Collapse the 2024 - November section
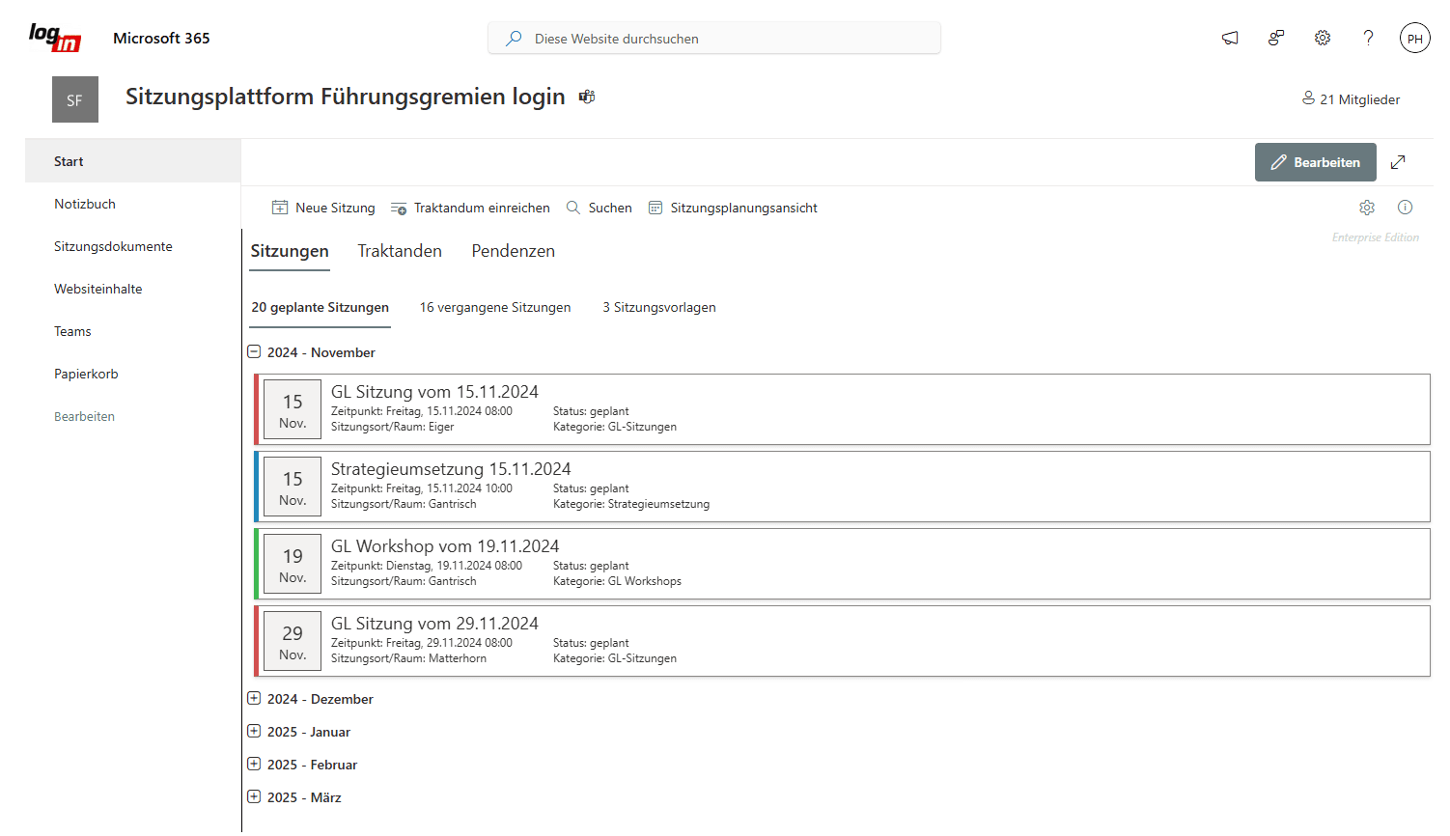 [254, 351]
